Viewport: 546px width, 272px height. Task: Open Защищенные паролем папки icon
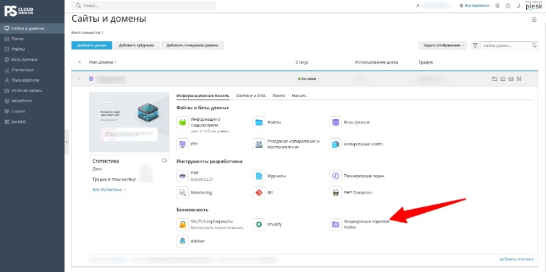click(x=335, y=224)
